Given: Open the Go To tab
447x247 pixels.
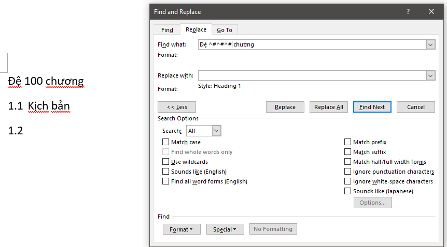Looking at the screenshot, I should pyautogui.click(x=225, y=30).
